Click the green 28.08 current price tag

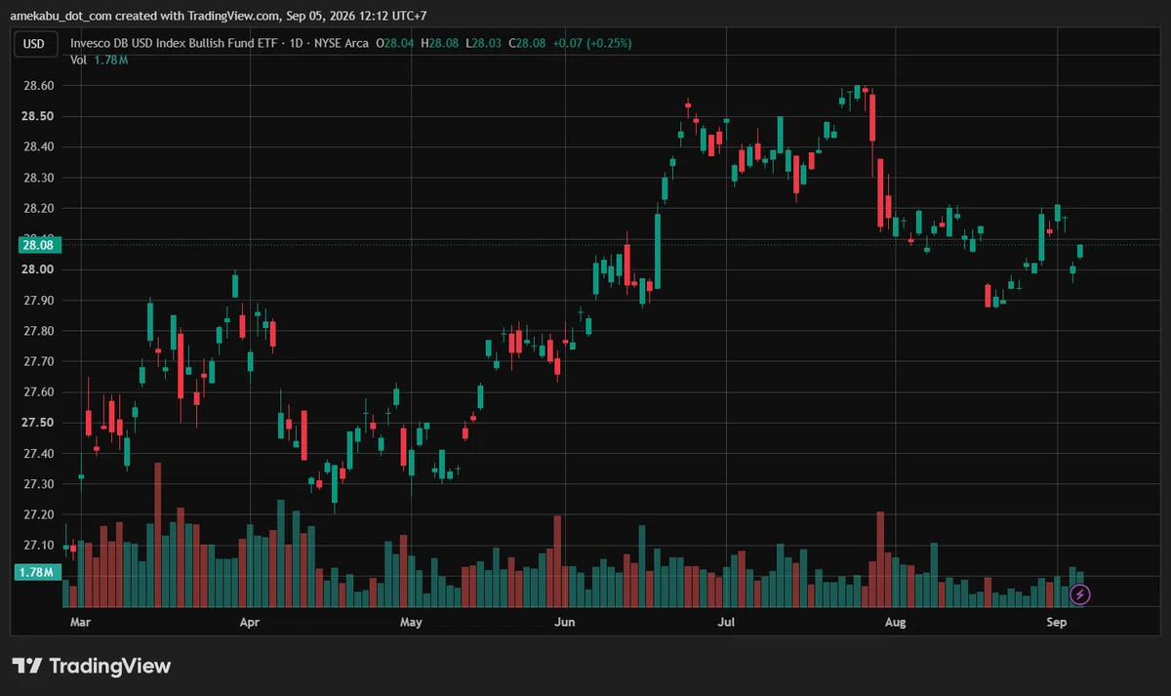tap(38, 245)
